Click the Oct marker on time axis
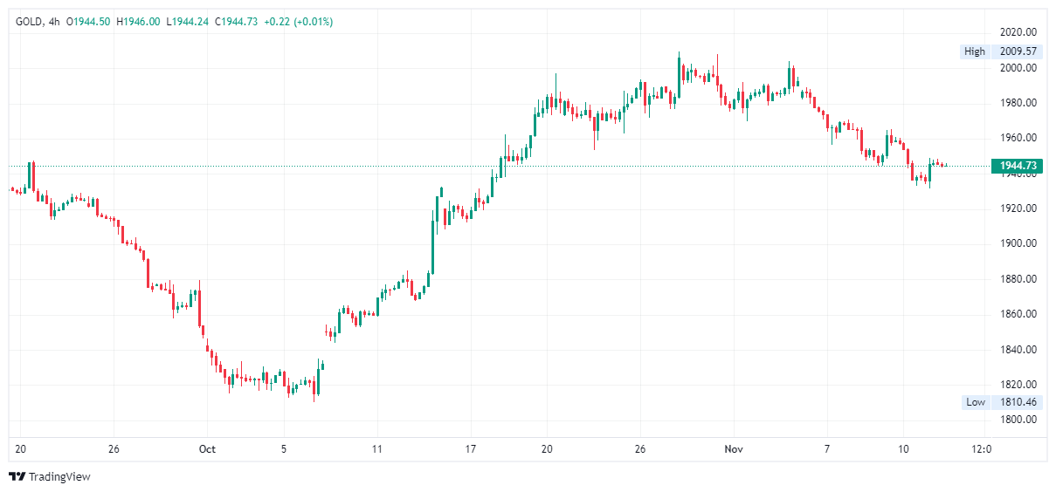Viewport: 1056px width, 492px height. 207,449
